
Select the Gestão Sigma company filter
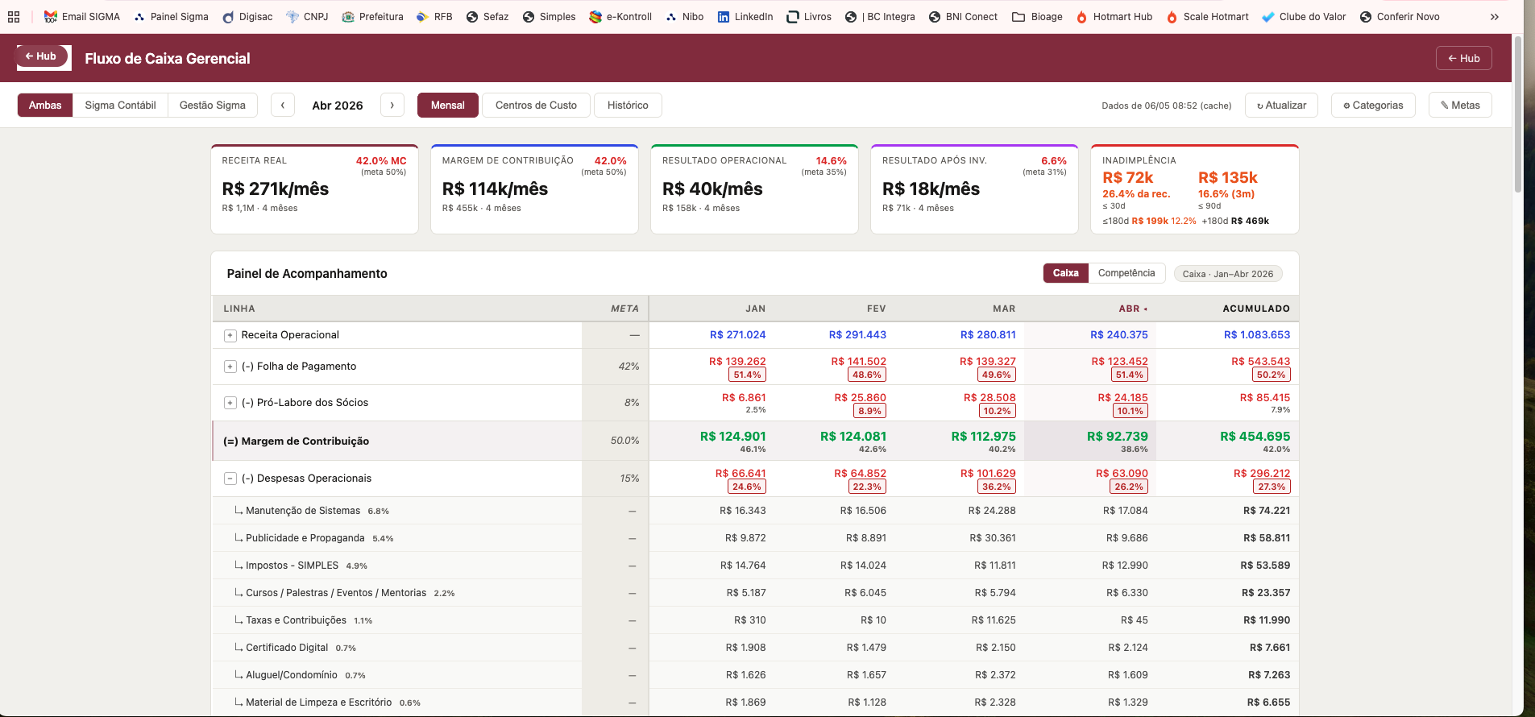coord(213,106)
